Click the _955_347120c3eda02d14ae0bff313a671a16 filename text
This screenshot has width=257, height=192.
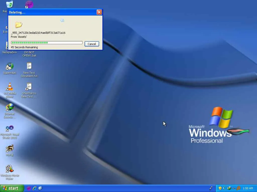click(38, 33)
